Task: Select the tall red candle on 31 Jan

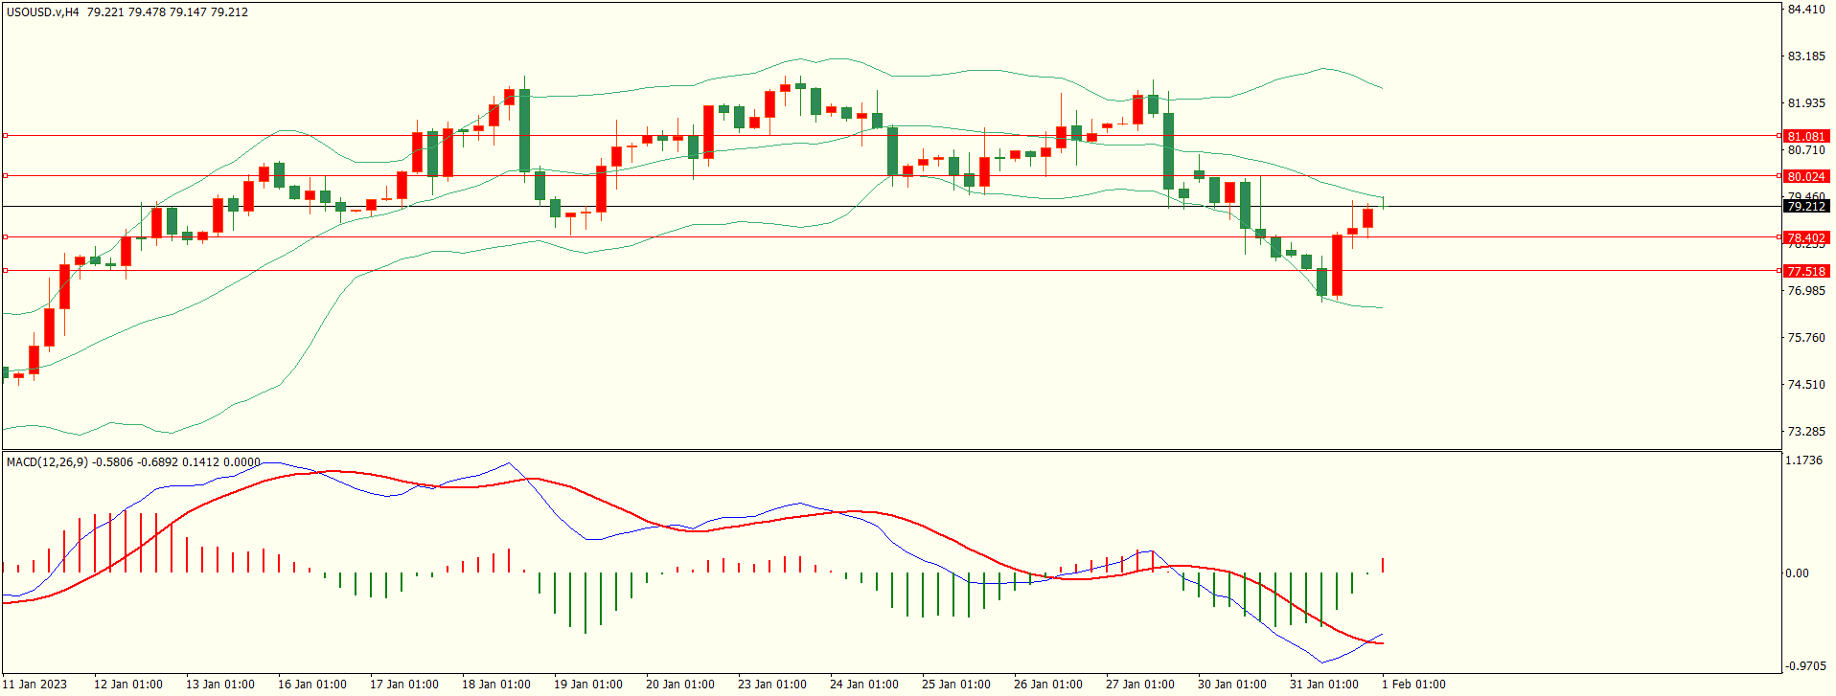Action: [1337, 265]
